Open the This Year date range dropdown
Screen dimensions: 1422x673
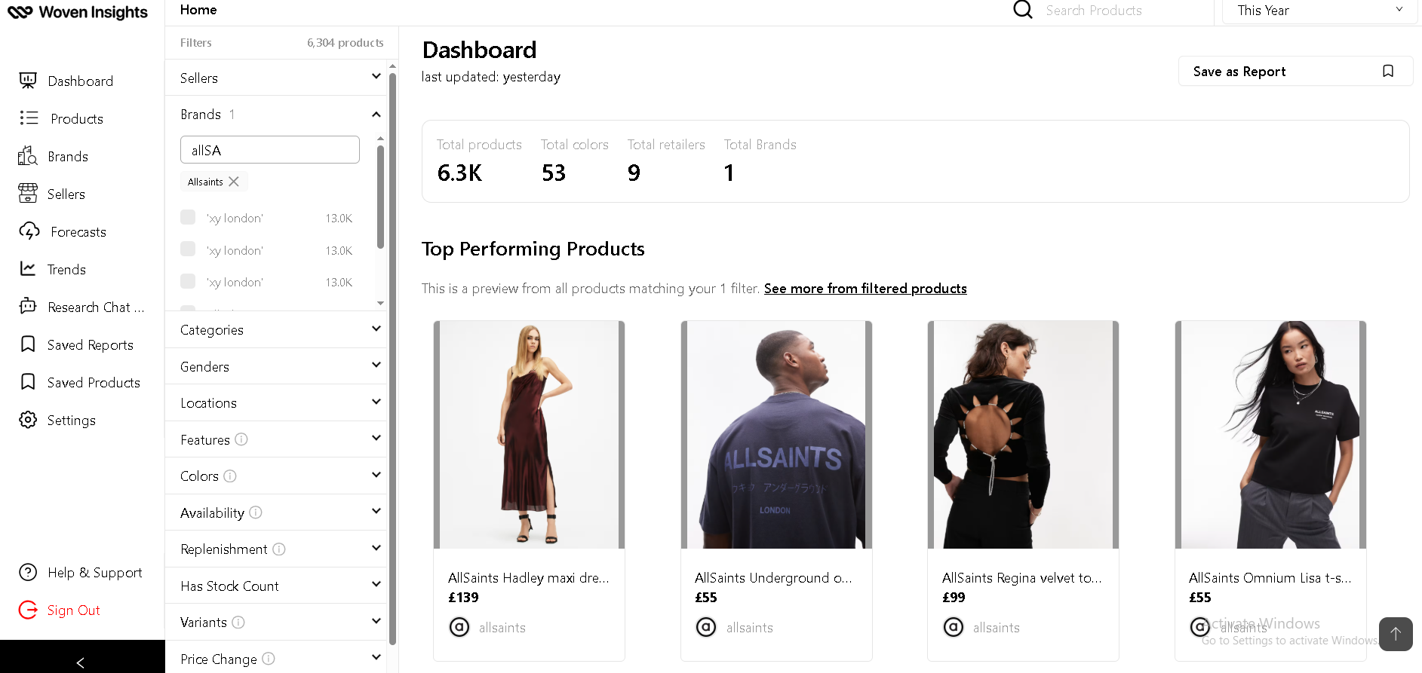(1319, 11)
